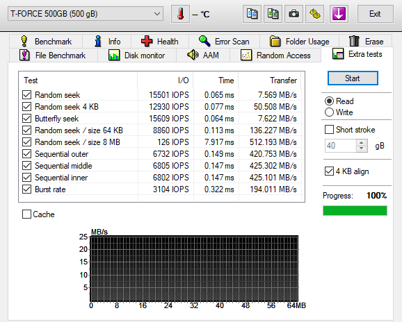
Task: Open the T-FORCE 500GB drive dropdown
Action: tap(86, 14)
